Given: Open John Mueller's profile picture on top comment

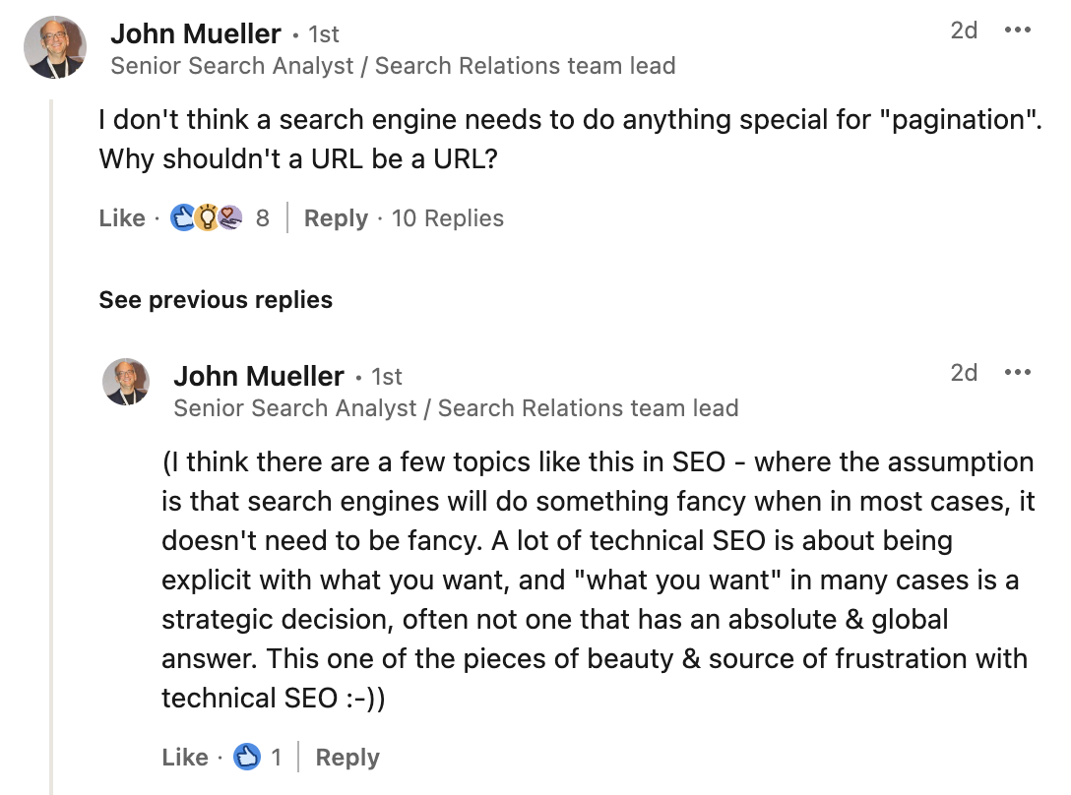Looking at the screenshot, I should 54,46.
